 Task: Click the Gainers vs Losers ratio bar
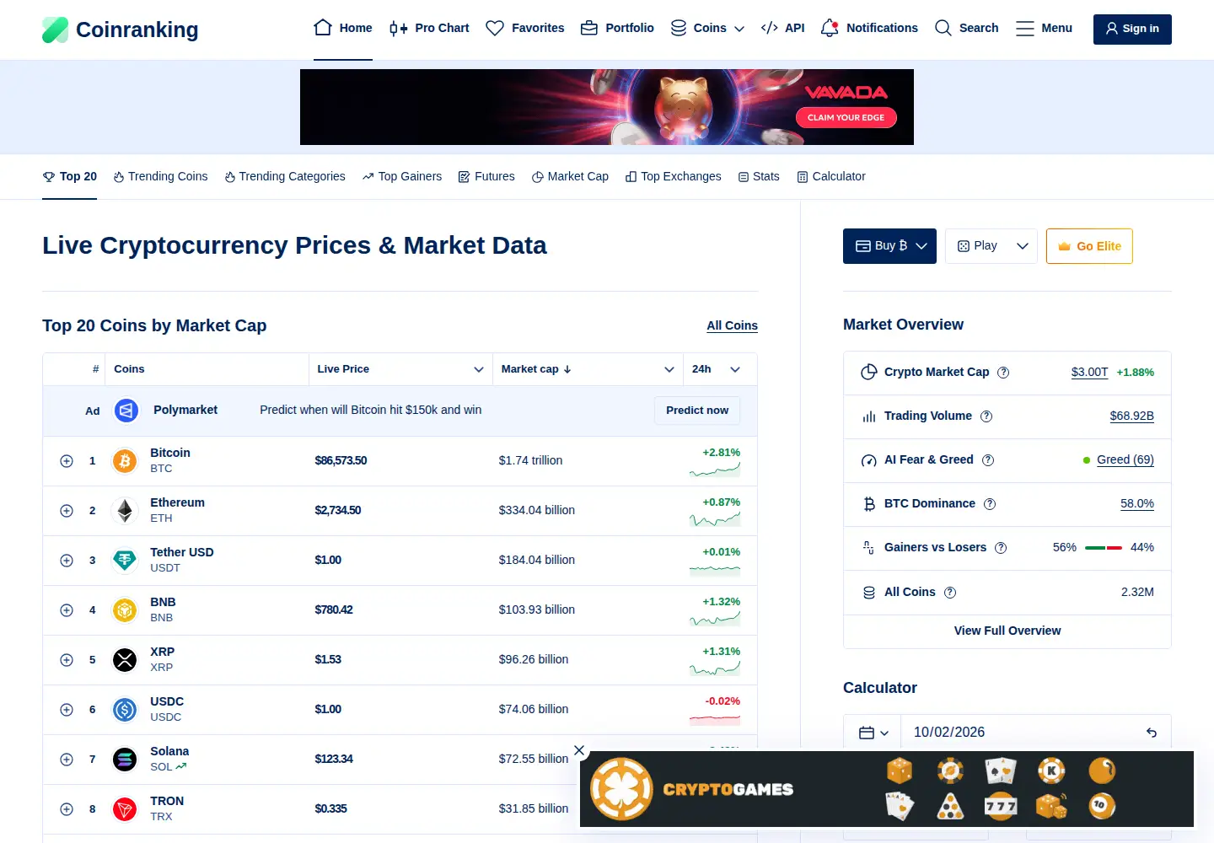(1104, 548)
